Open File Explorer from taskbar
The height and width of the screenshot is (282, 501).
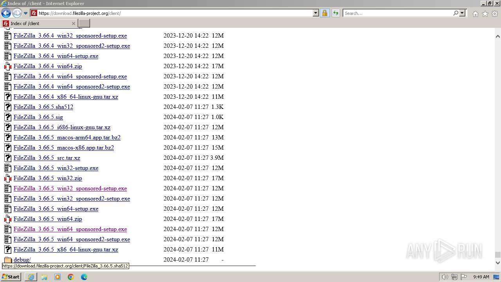coord(44,277)
